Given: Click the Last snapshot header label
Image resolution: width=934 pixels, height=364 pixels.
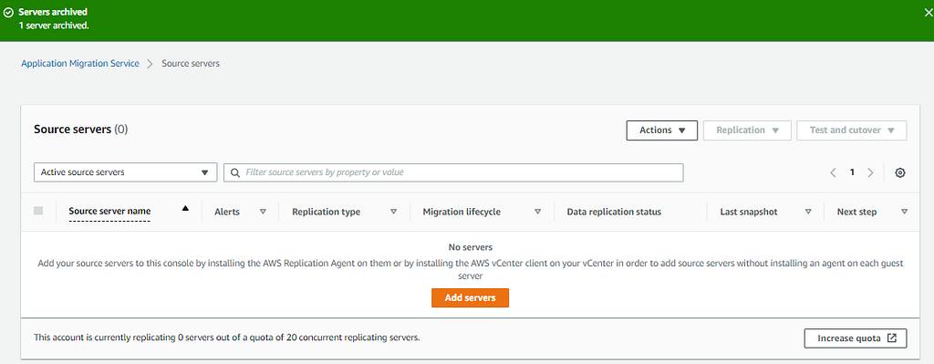Looking at the screenshot, I should point(749,212).
